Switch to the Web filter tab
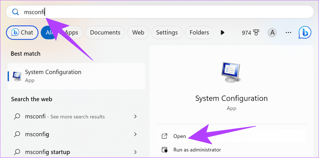 [x=138, y=33]
